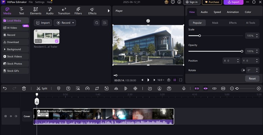
Task: Take a snapshot with camera icon
Action: [169, 80]
